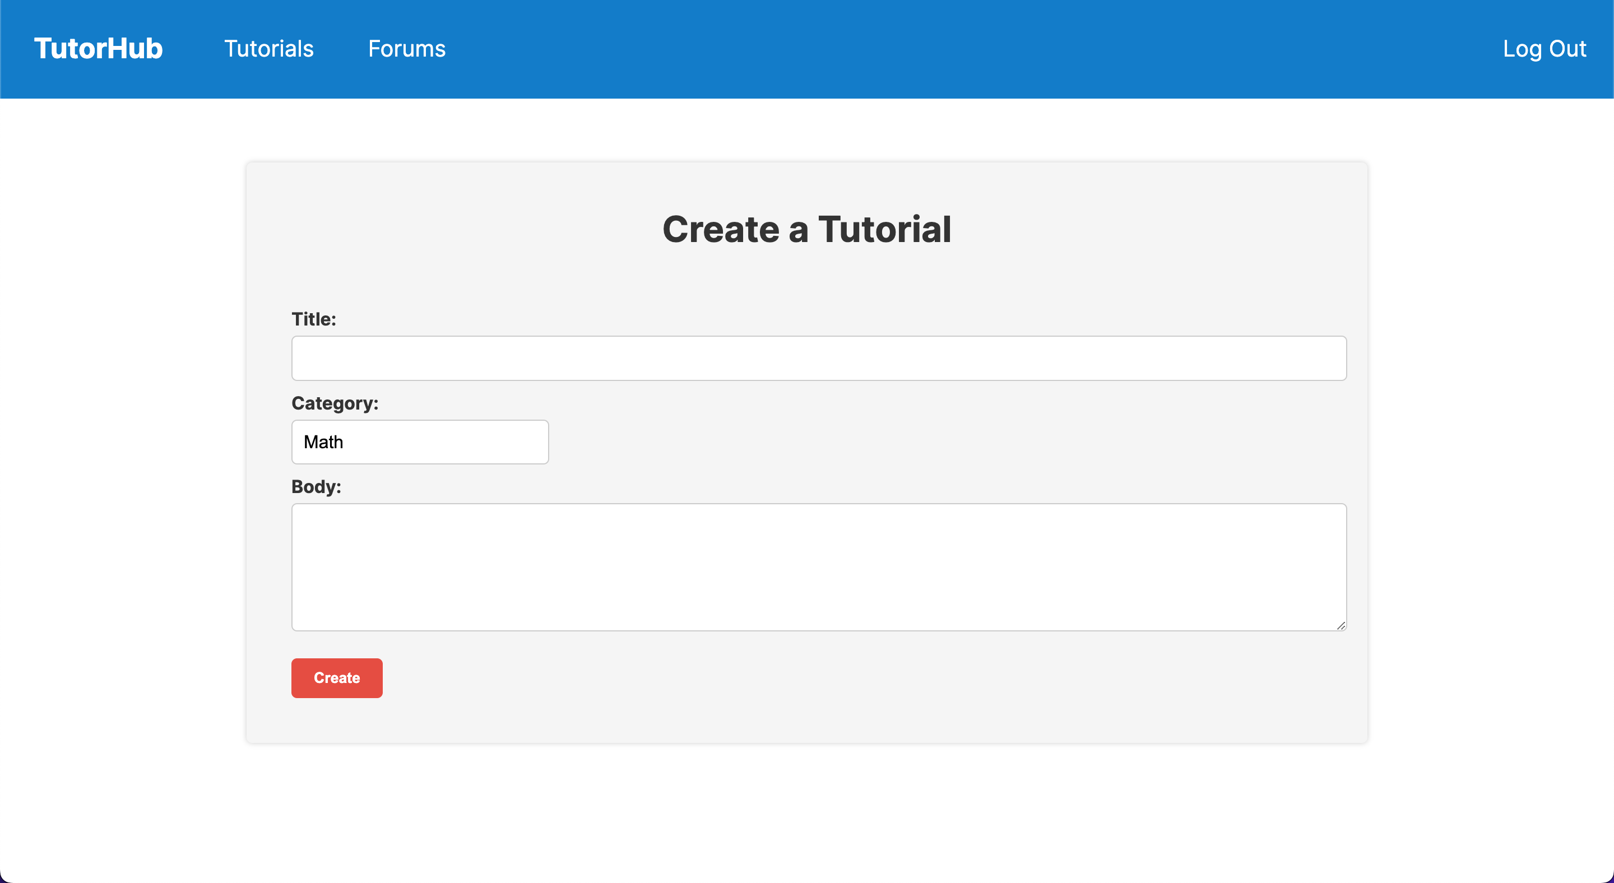
Task: Click inside the Body text area
Action: pyautogui.click(x=818, y=567)
